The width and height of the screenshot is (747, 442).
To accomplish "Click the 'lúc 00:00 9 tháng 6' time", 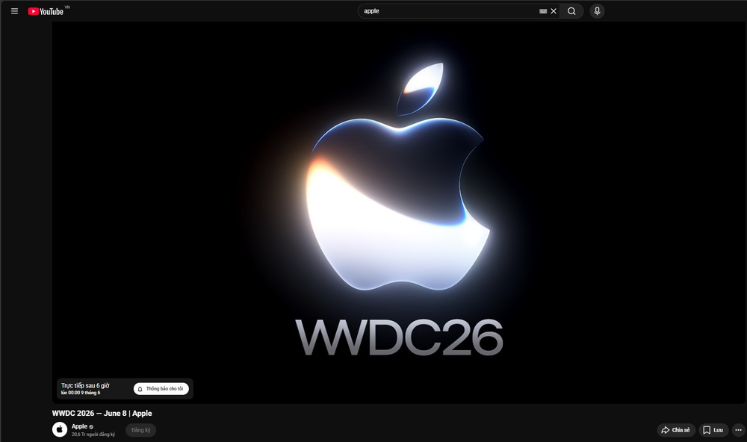I will (x=81, y=393).
